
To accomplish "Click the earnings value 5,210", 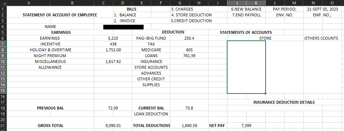I will click(x=113, y=38).
